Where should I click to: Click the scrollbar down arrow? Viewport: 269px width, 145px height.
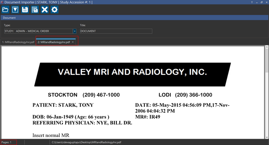(x=267, y=137)
